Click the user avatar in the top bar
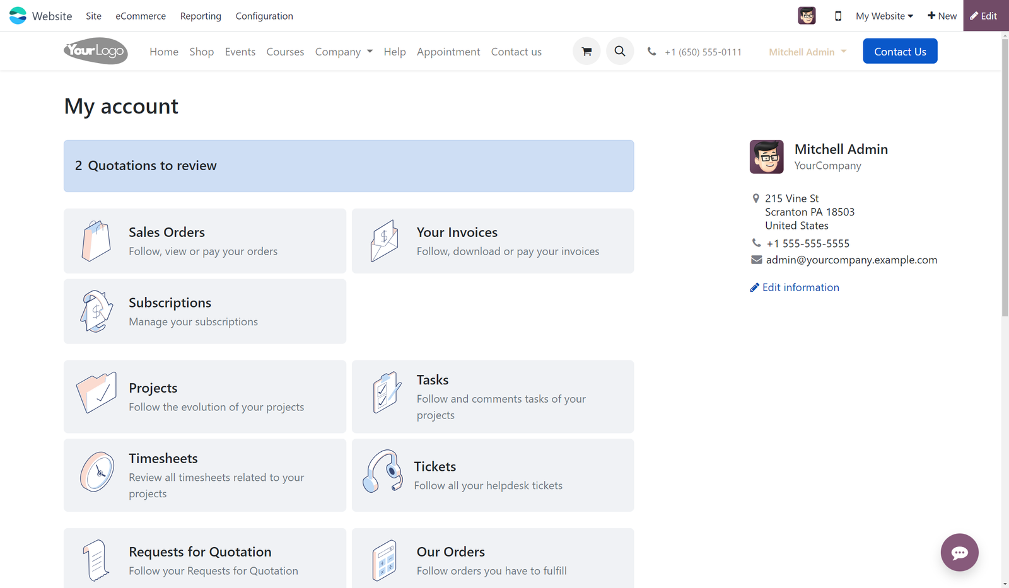 coord(807,16)
